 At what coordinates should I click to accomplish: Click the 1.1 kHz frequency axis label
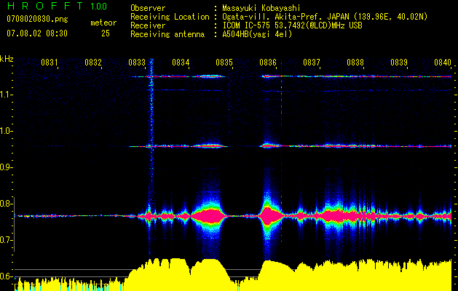point(5,95)
